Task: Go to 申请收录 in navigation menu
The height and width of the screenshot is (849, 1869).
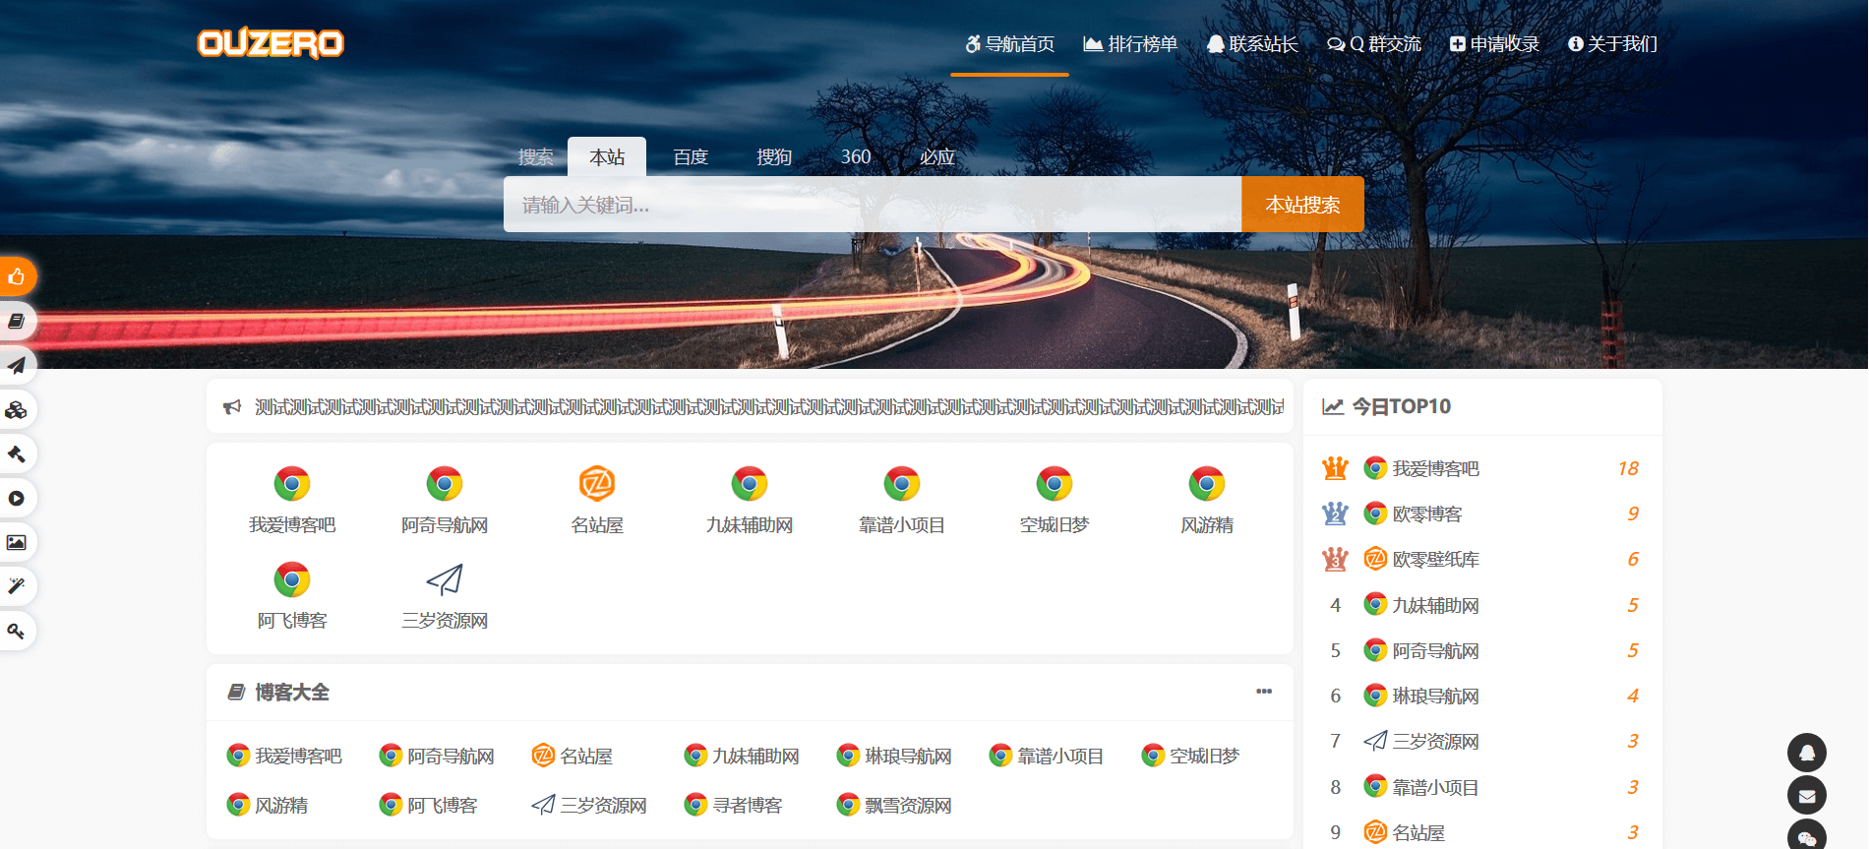Action: 1494,44
